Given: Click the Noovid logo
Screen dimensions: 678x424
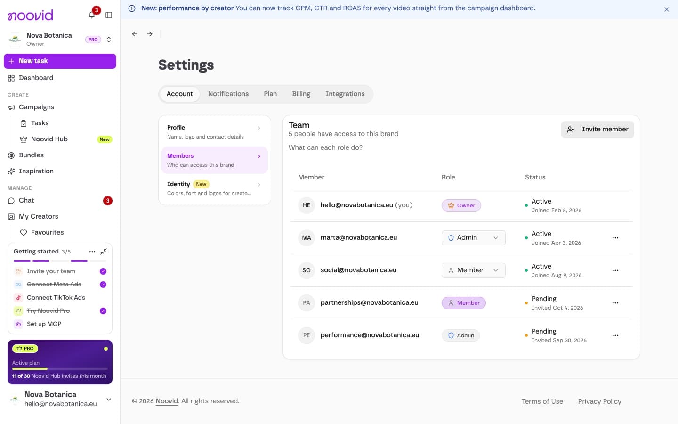Looking at the screenshot, I should click(x=31, y=15).
